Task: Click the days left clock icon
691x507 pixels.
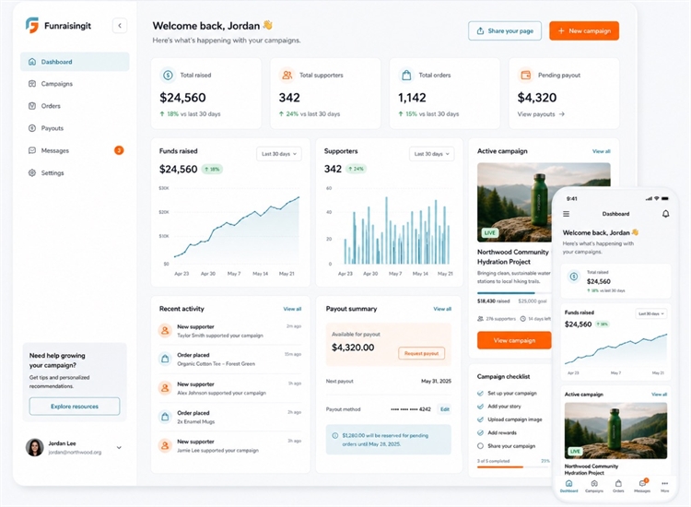Action: [523, 319]
